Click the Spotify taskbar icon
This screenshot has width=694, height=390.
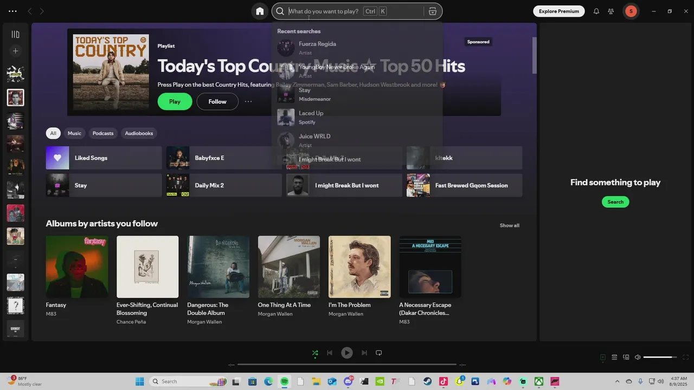point(285,381)
